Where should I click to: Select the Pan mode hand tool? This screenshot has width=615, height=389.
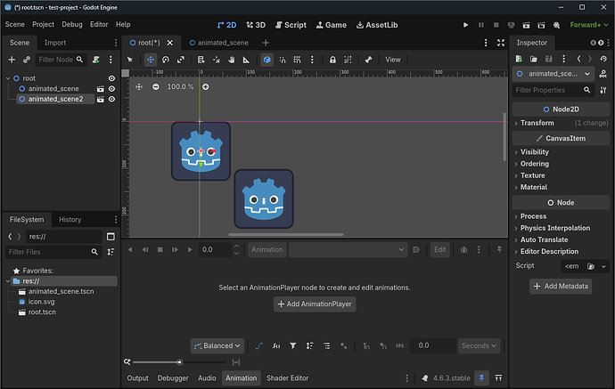[x=232, y=60]
